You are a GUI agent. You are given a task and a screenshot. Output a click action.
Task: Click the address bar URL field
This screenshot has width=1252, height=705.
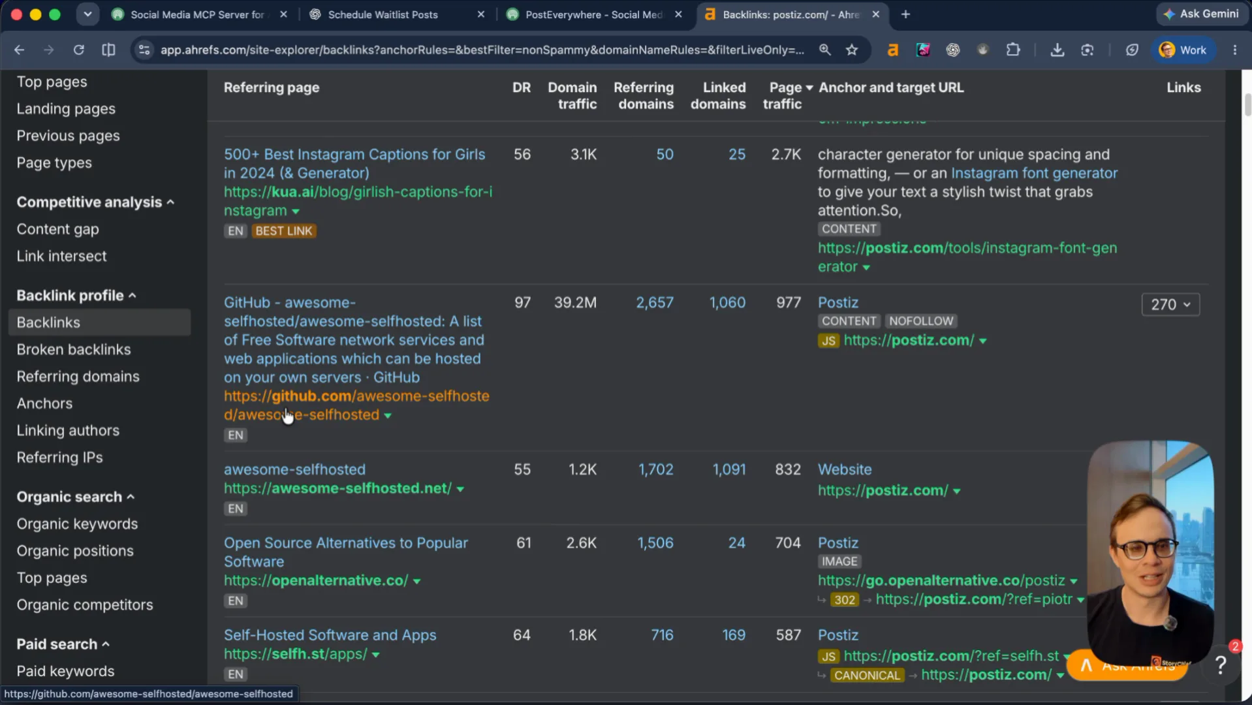(x=482, y=50)
